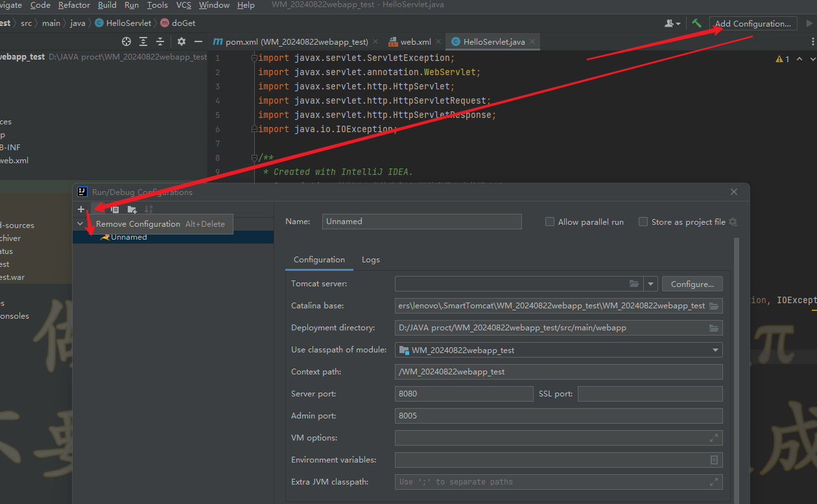817x504 pixels.
Task: Click the Server port field
Action: pos(464,394)
